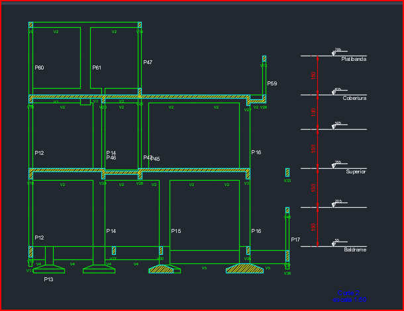Click the P15 column label
This screenshot has height=311, width=404.
coord(176,231)
